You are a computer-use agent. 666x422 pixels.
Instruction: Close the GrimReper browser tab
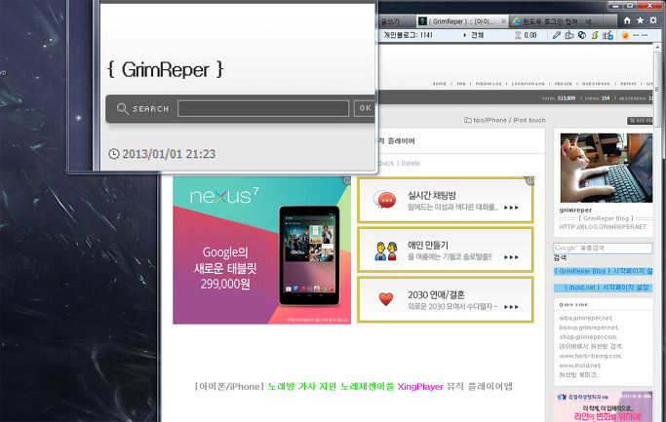pos(503,21)
